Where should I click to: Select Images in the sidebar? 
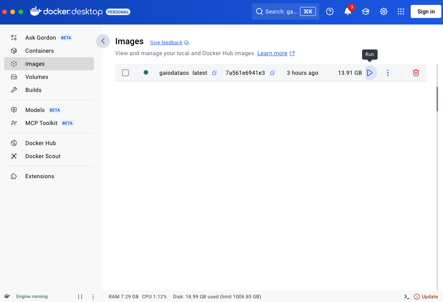(x=49, y=64)
